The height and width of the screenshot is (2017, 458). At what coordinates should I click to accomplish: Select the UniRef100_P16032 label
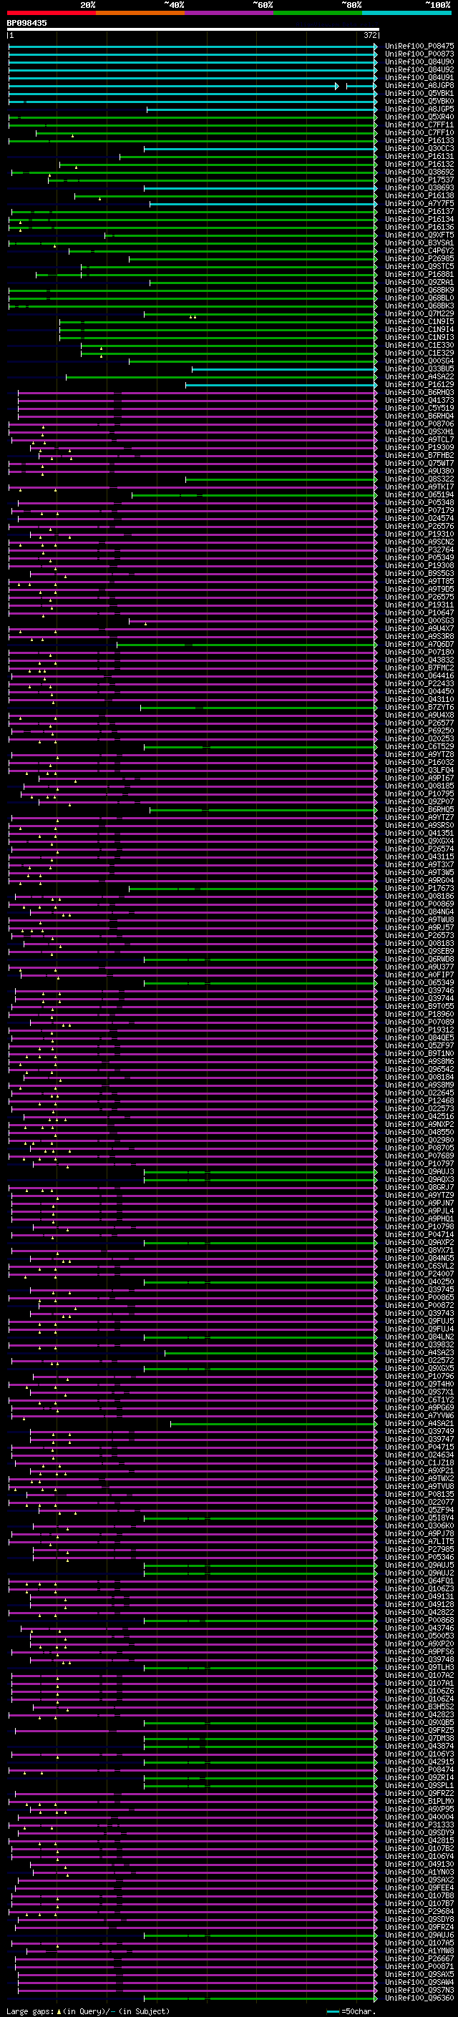click(419, 762)
